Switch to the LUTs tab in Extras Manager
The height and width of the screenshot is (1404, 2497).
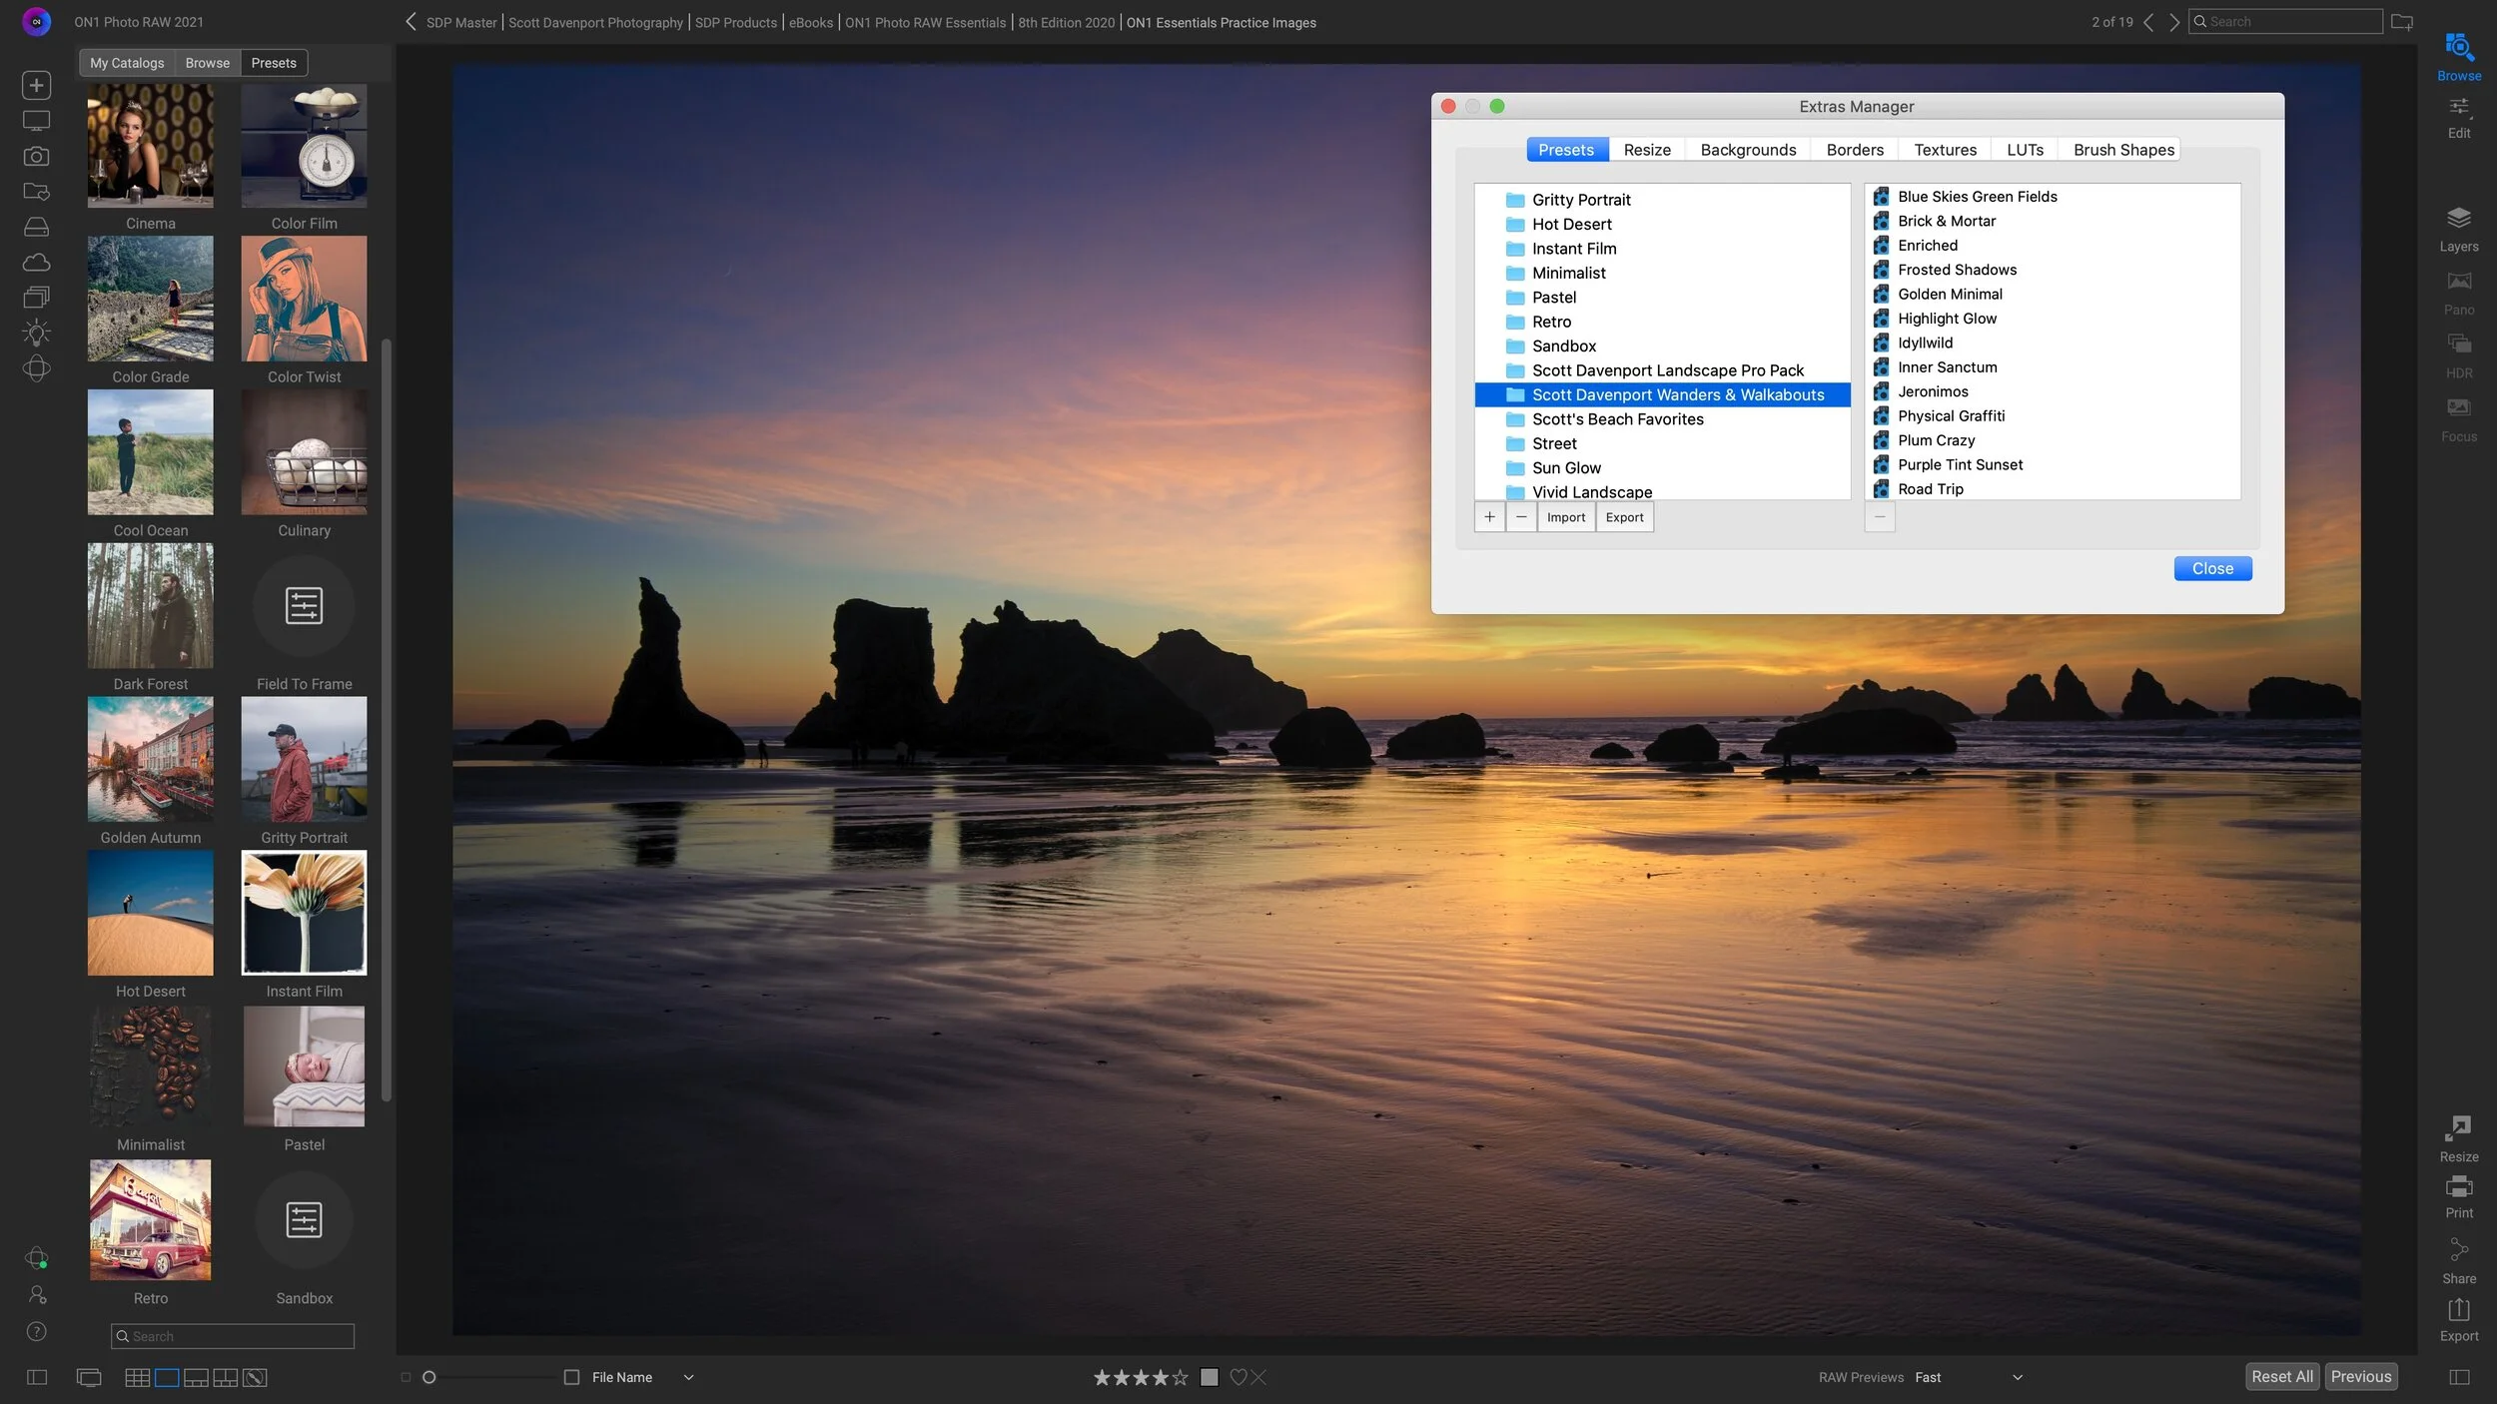pyautogui.click(x=2024, y=149)
